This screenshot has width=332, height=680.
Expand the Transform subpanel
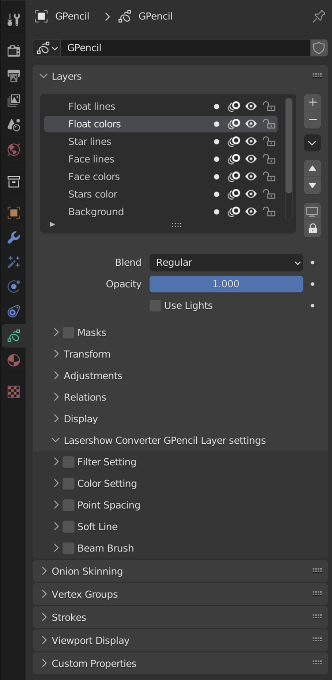pyautogui.click(x=87, y=354)
